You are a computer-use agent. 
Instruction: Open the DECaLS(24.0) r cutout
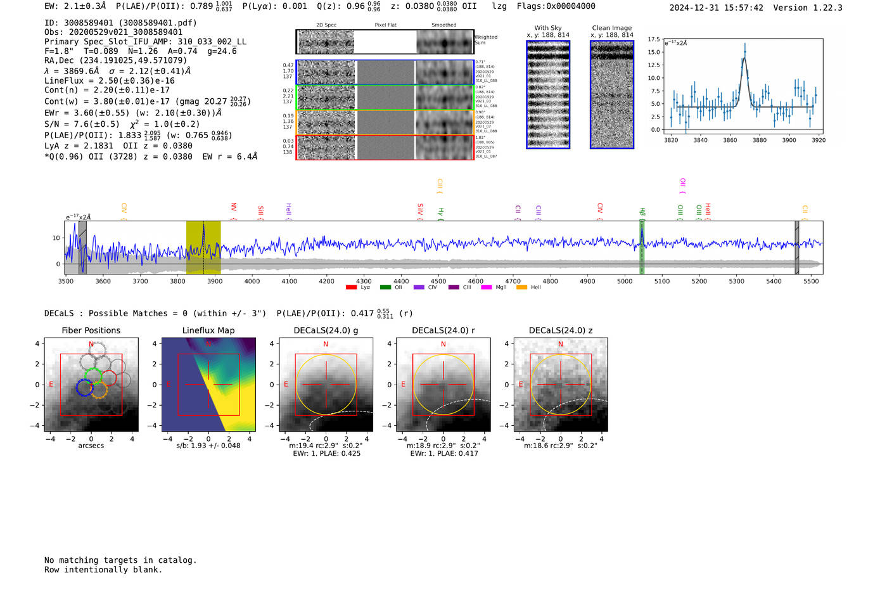[x=443, y=385]
